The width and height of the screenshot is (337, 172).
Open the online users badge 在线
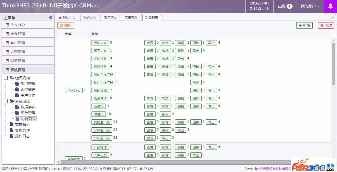click(285, 6)
